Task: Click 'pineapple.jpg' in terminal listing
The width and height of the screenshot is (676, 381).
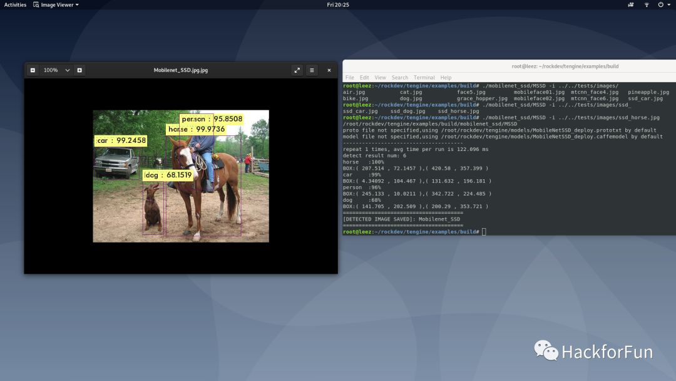Action: tap(648, 92)
